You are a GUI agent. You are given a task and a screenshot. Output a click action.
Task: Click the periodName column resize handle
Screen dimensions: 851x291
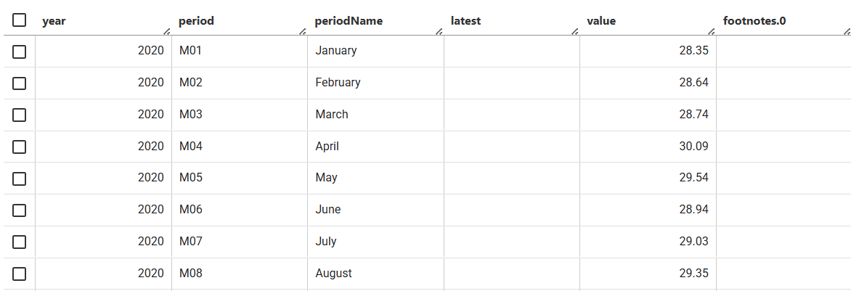(439, 31)
